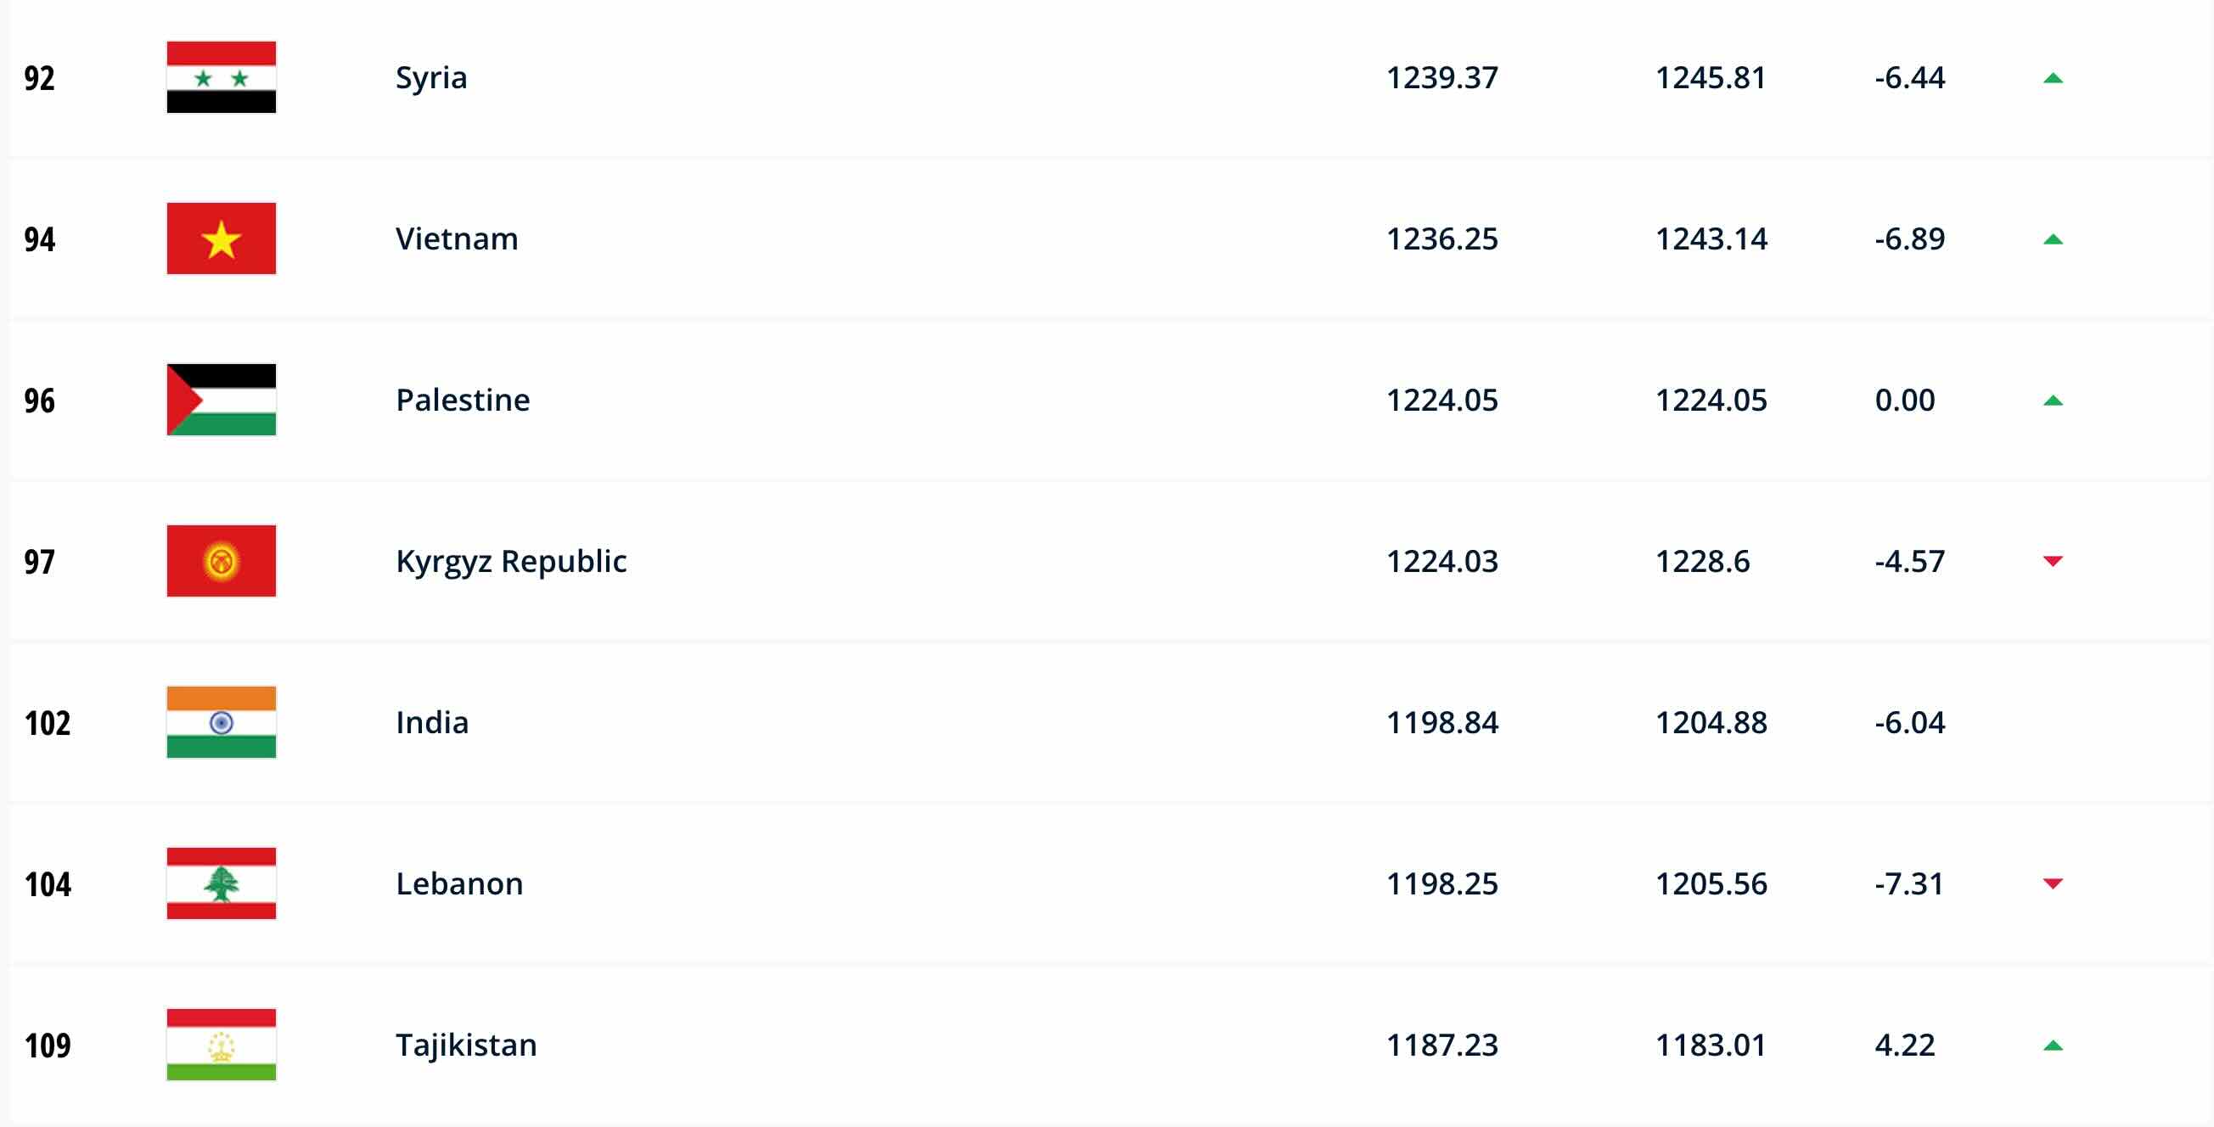The width and height of the screenshot is (2214, 1127).
Task: Click the Vietnam flag icon
Action: 221,238
